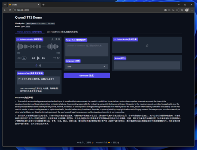Open the browser tab search dropdown
This screenshot has width=197, height=150.
point(5,5)
